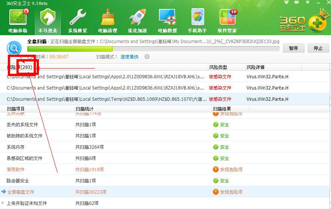Click green 安全 check for 丢失的系统文件
The width and height of the screenshot is (331, 209).
coord(215,124)
